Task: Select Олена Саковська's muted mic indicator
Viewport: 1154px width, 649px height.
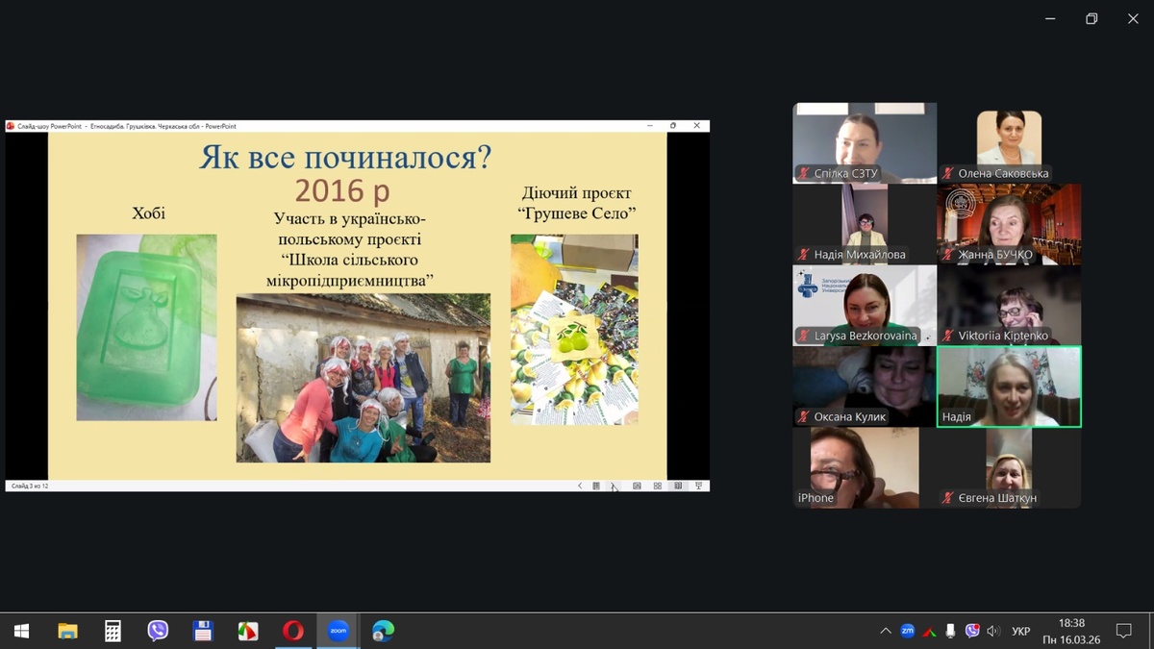Action: pos(948,174)
